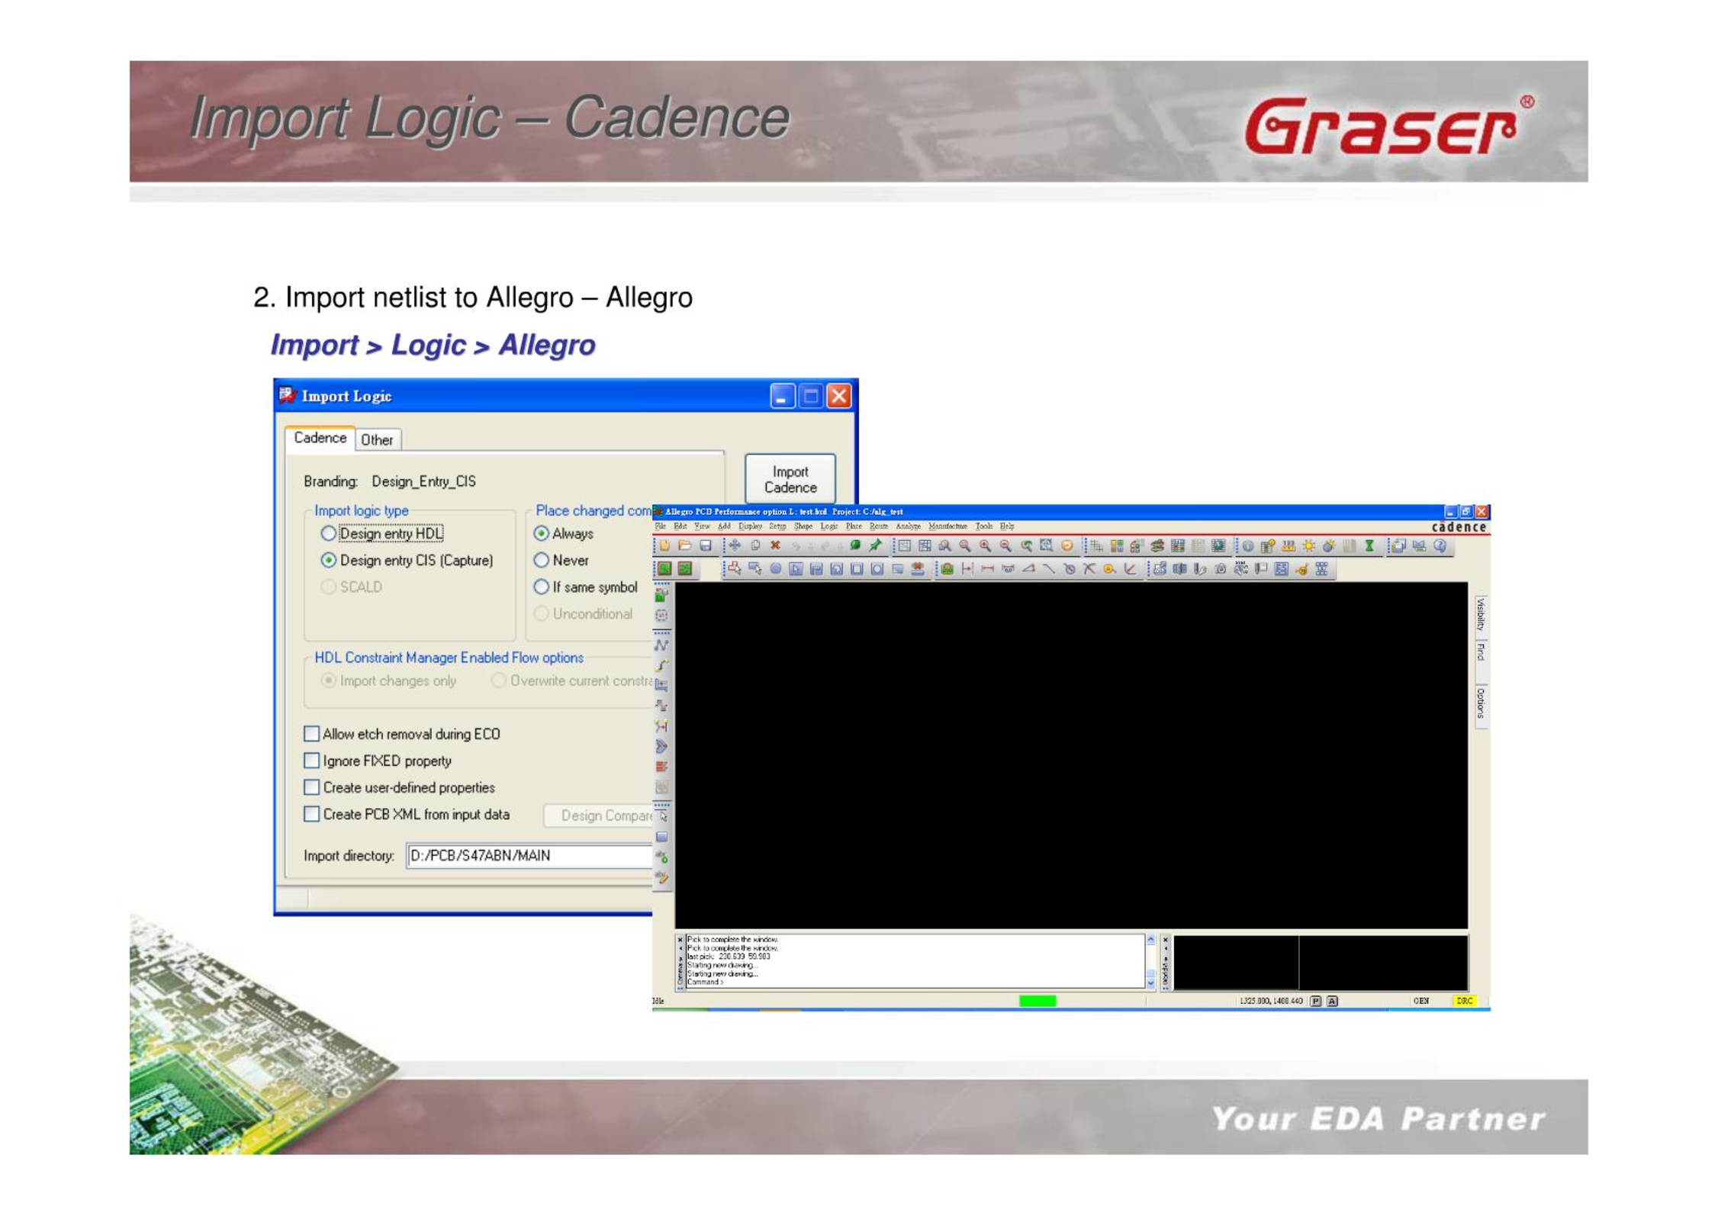
Task: Click the Import directory text field
Action: pyautogui.click(x=529, y=856)
